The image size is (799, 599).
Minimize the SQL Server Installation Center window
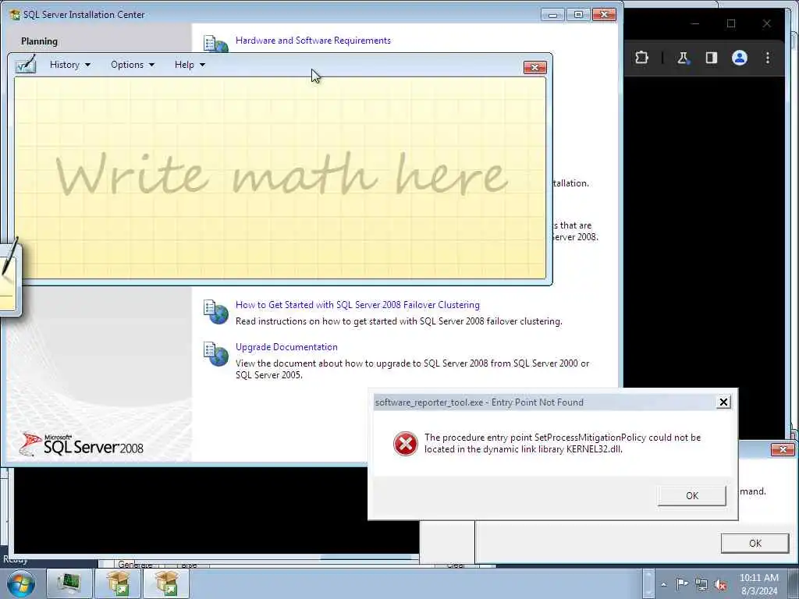552,15
